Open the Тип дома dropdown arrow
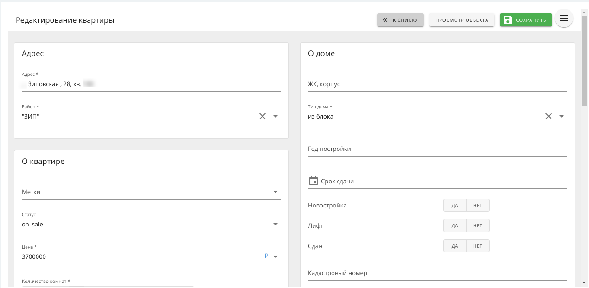 tap(562, 116)
